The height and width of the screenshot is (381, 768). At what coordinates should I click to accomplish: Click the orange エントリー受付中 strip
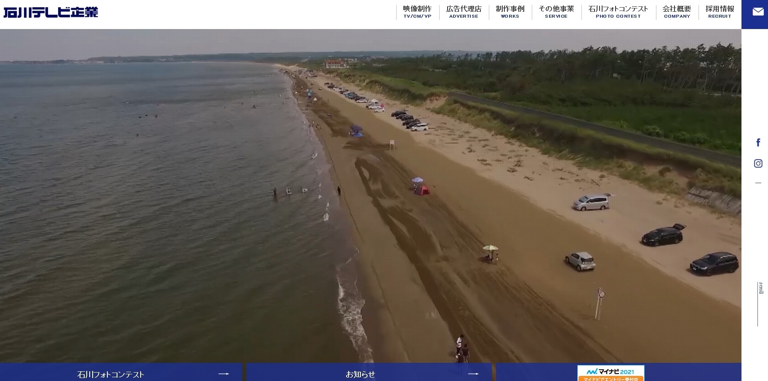pos(611,379)
